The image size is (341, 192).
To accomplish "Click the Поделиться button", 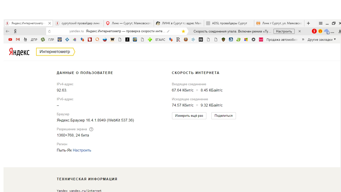I will click(x=223, y=116).
